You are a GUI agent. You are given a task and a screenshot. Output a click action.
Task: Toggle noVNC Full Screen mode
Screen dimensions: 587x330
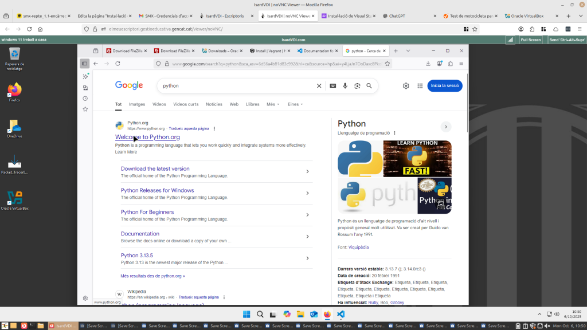pyautogui.click(x=530, y=40)
